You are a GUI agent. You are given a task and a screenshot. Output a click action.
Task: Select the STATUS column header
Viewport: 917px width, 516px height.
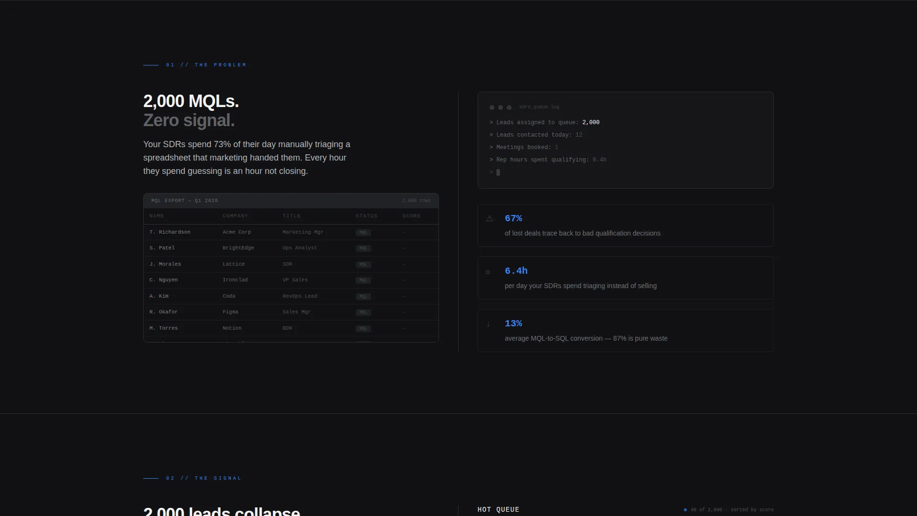click(366, 216)
